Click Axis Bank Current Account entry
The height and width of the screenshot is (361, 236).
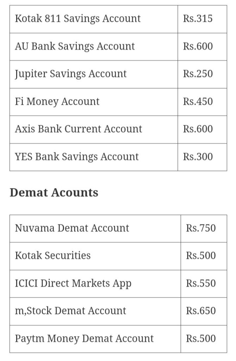click(78, 129)
